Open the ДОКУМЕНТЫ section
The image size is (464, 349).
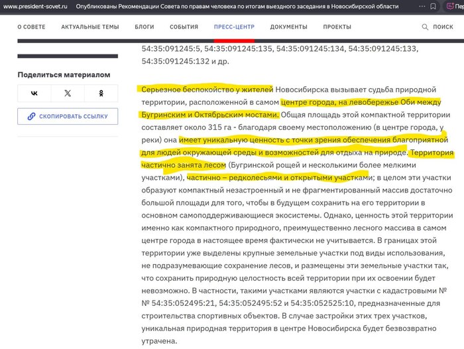pos(288,27)
